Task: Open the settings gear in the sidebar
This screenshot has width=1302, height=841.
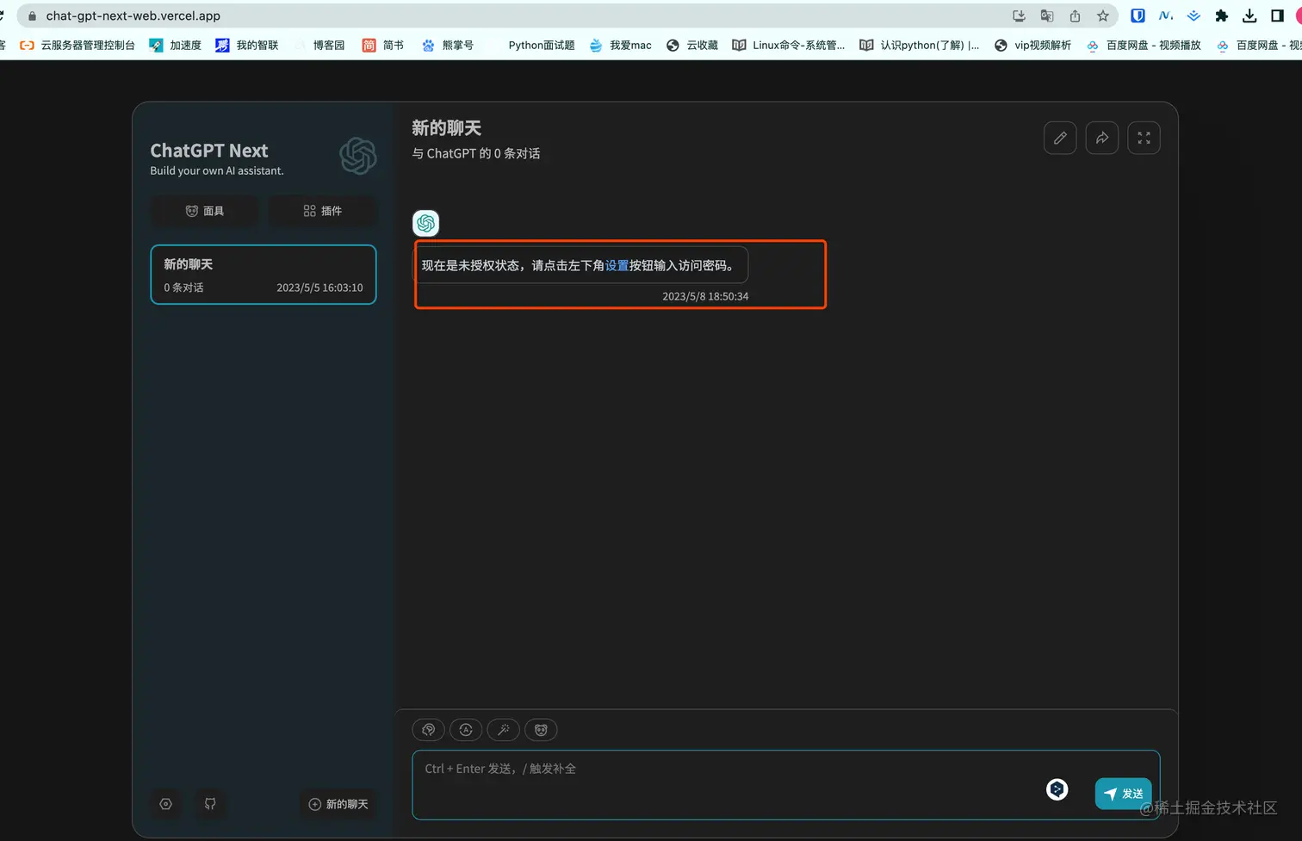Action: [166, 804]
